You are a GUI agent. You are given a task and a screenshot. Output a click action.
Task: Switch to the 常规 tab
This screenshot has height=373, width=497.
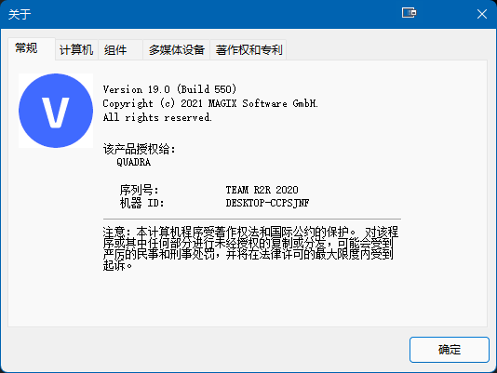click(x=32, y=48)
